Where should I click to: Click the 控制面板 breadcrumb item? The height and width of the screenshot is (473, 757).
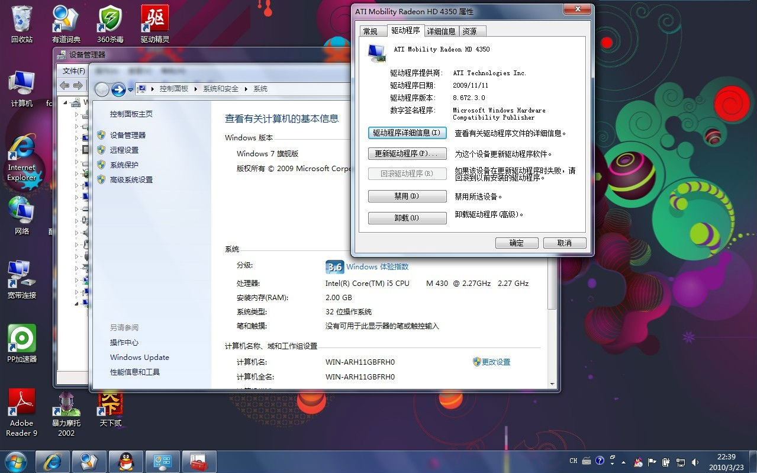pyautogui.click(x=173, y=89)
